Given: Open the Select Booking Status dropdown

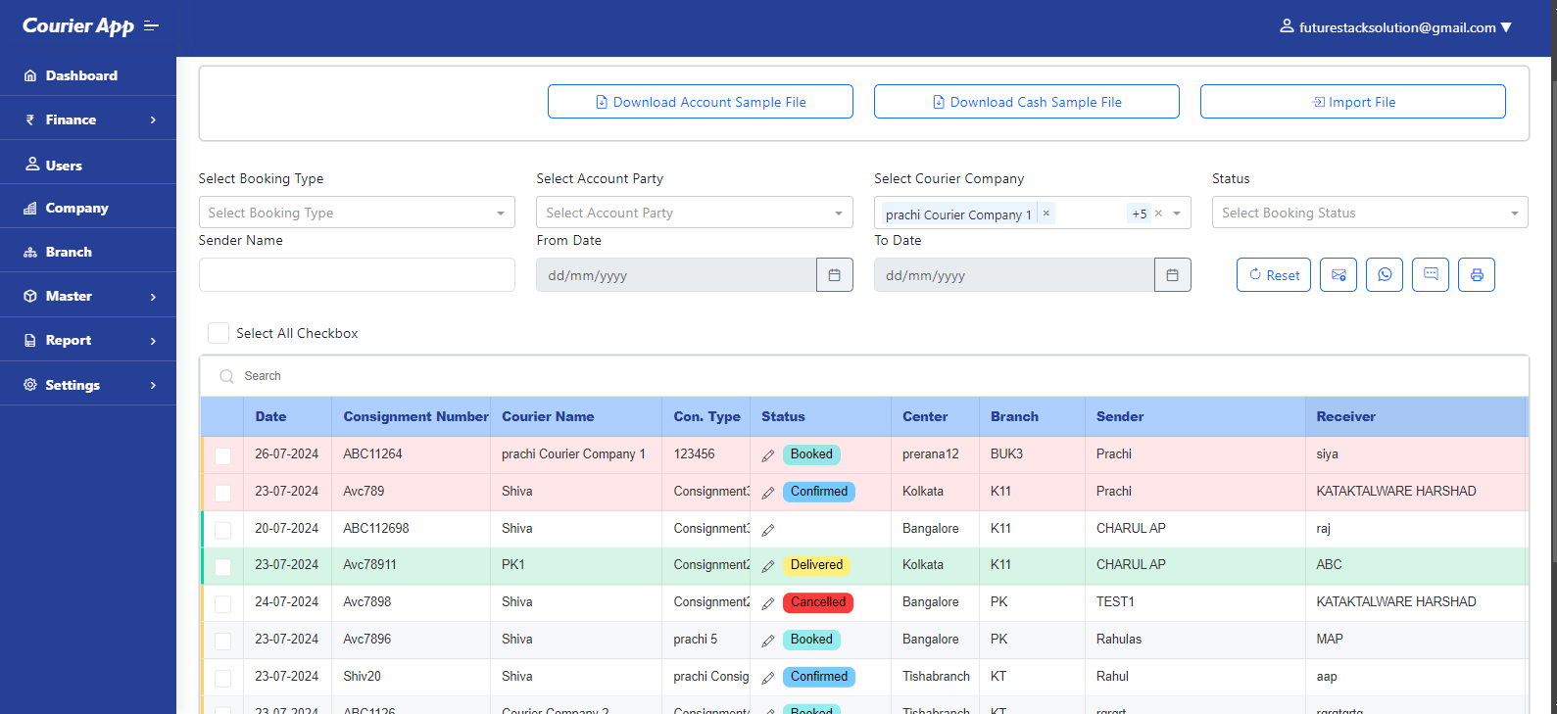Looking at the screenshot, I should (1369, 213).
